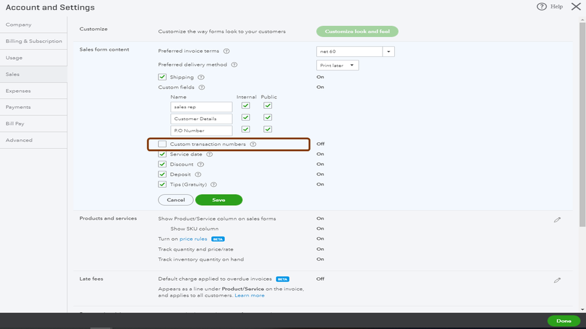This screenshot has width=586, height=329.
Task: Open the price rules link
Action: [194, 239]
